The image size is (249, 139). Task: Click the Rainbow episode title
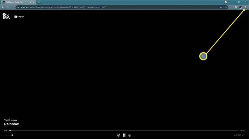(11, 124)
